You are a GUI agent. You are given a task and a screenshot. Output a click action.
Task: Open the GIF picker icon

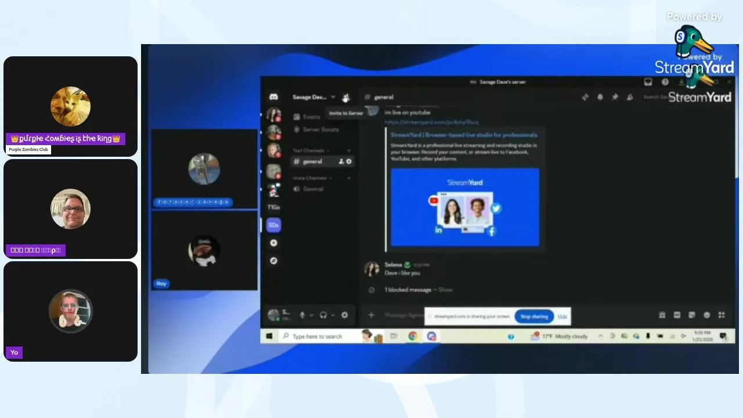point(677,315)
